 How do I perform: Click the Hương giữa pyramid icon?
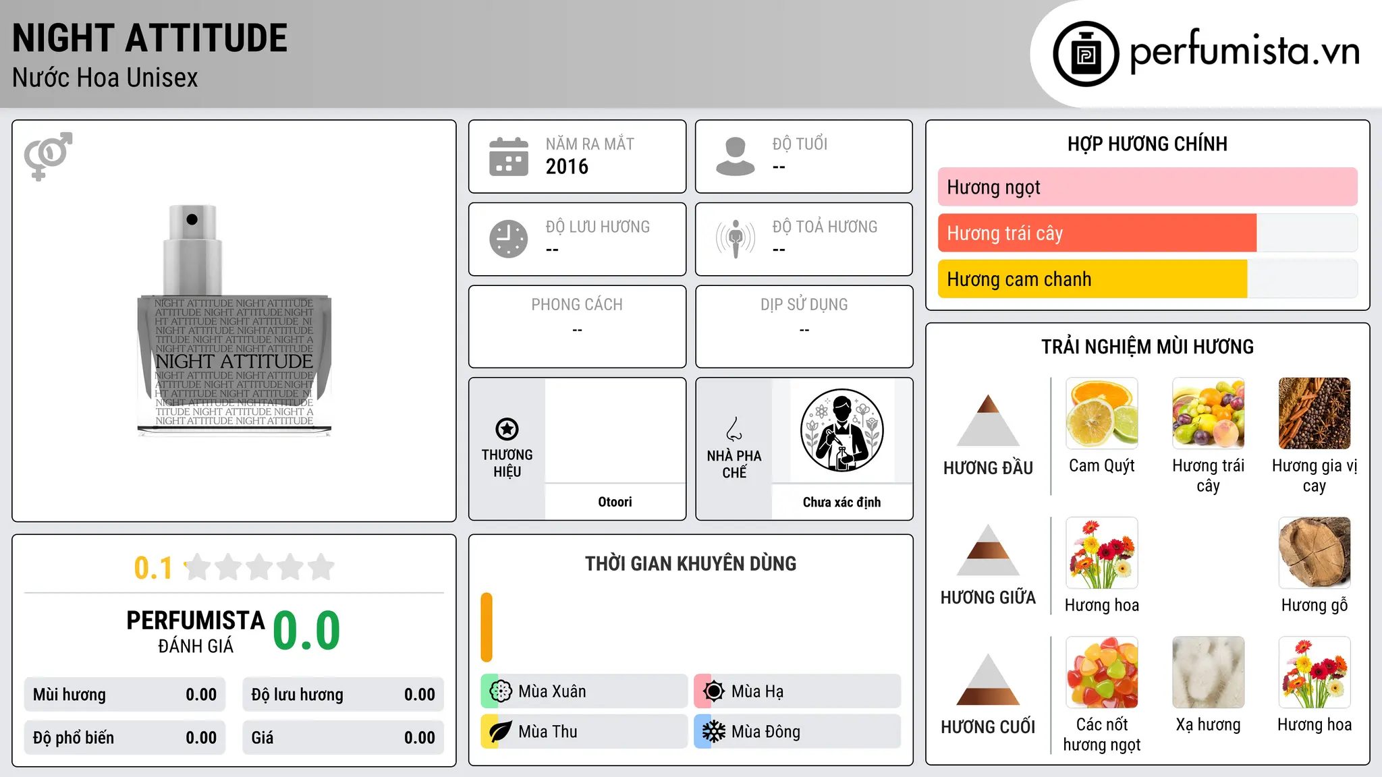coord(988,550)
